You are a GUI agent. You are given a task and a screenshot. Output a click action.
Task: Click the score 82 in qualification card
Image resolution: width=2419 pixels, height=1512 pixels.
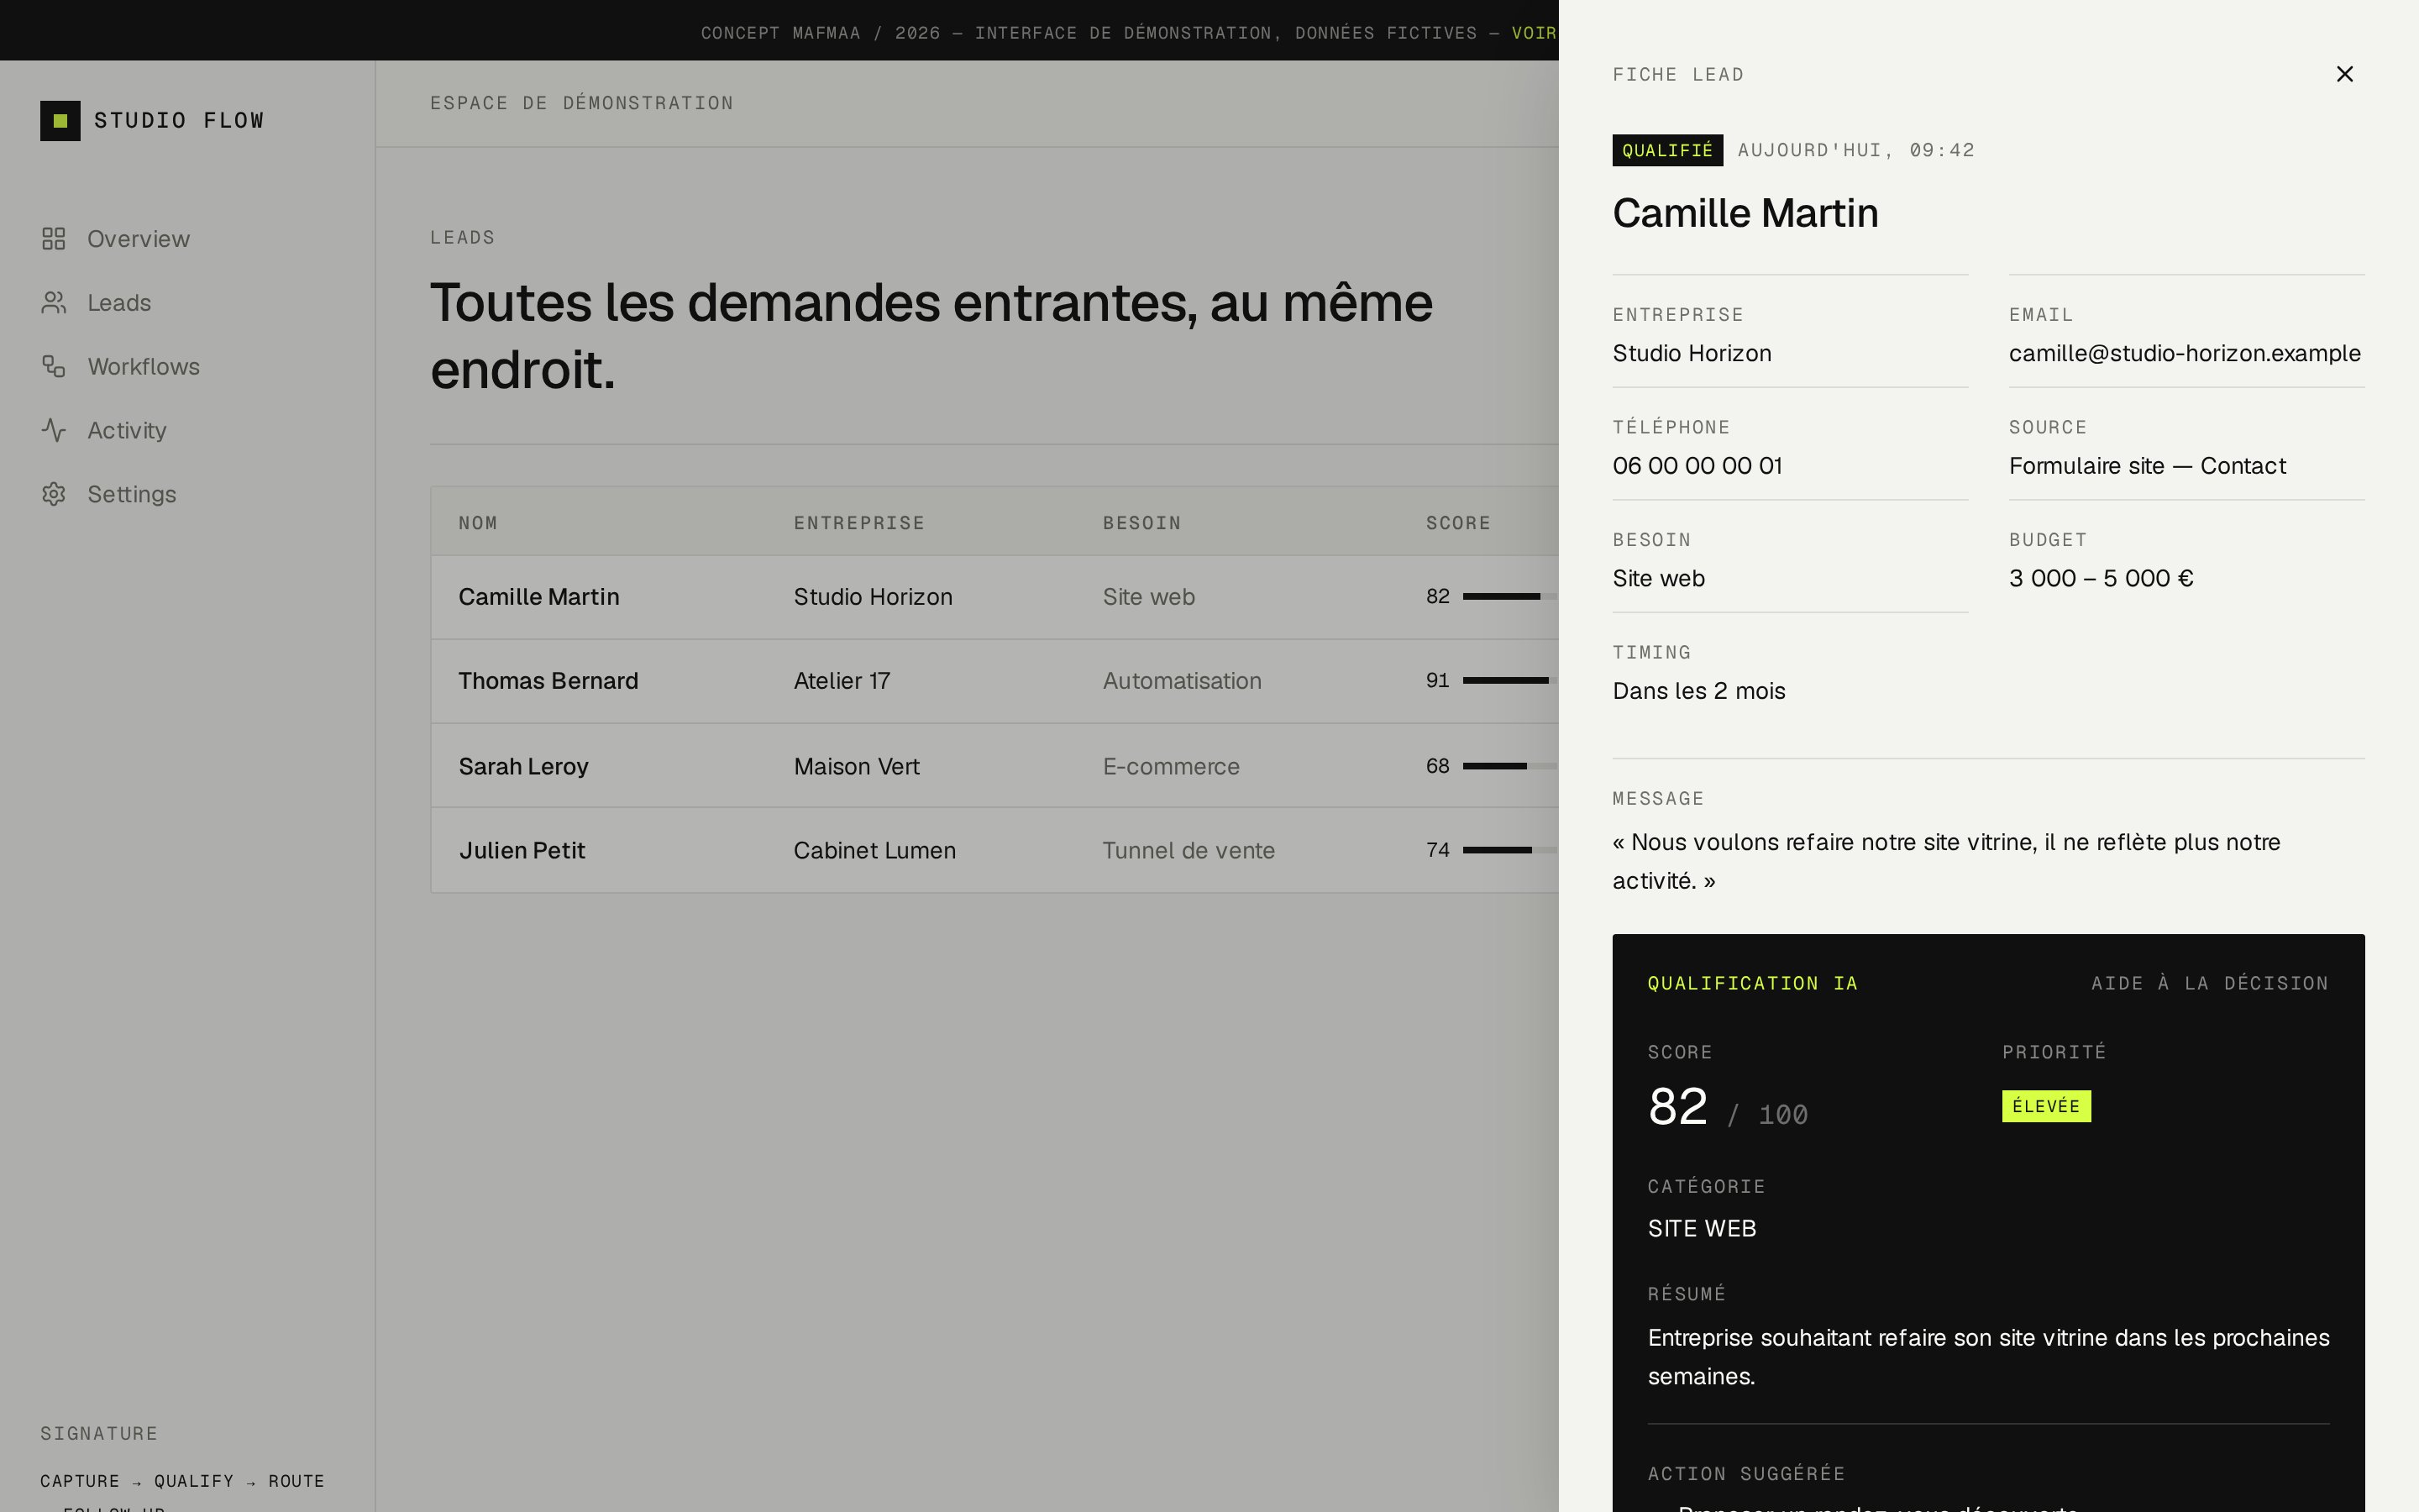pyautogui.click(x=1677, y=1107)
